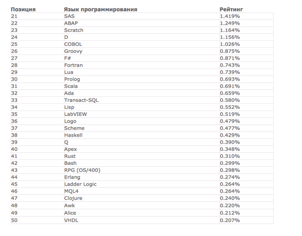Click the LabVIEW language cell
Screen dimensions: 302x236
pyautogui.click(x=74, y=114)
